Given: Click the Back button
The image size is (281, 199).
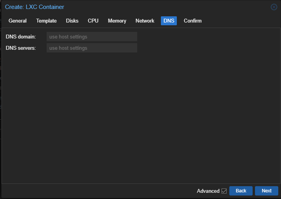Looking at the screenshot, I should pyautogui.click(x=241, y=191).
